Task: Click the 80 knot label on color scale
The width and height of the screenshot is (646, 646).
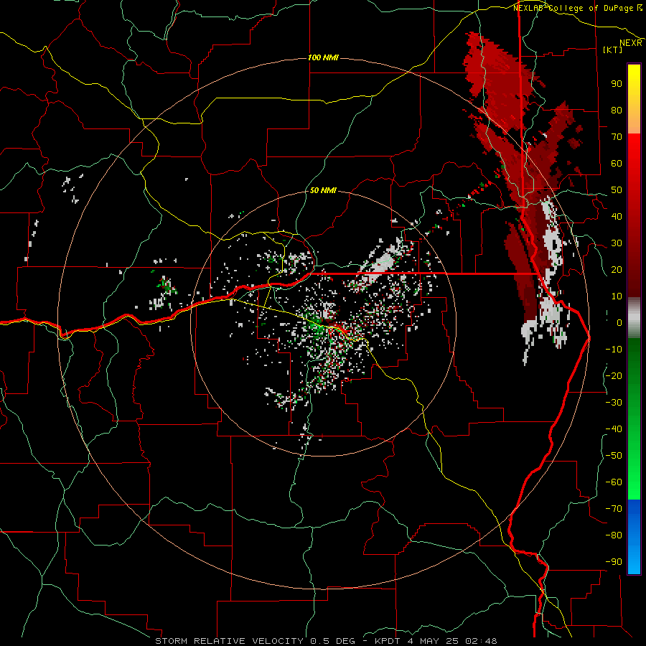Action: coord(617,110)
